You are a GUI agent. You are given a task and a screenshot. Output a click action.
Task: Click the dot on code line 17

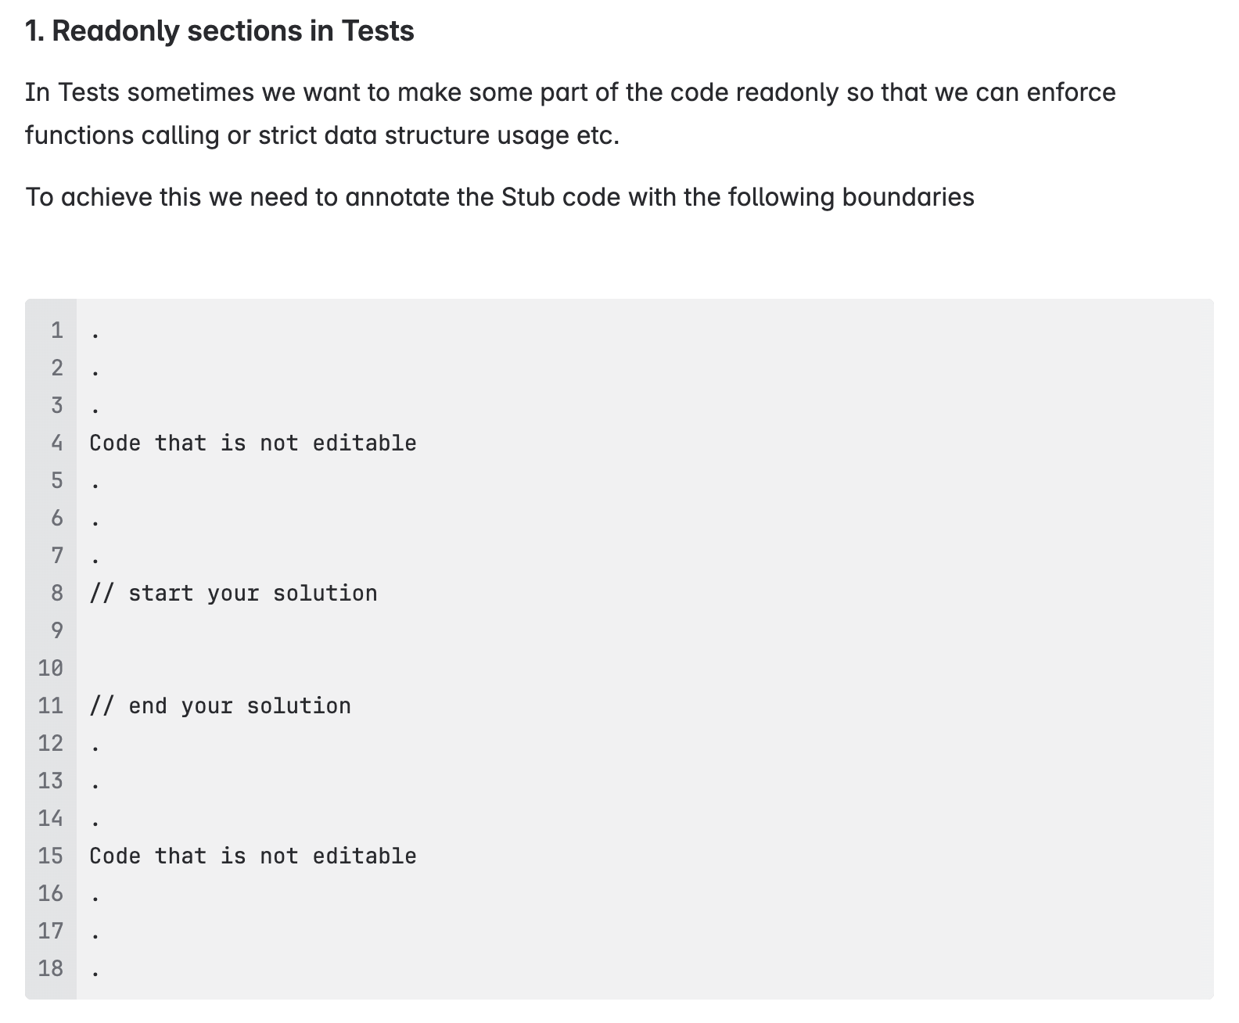pos(95,936)
